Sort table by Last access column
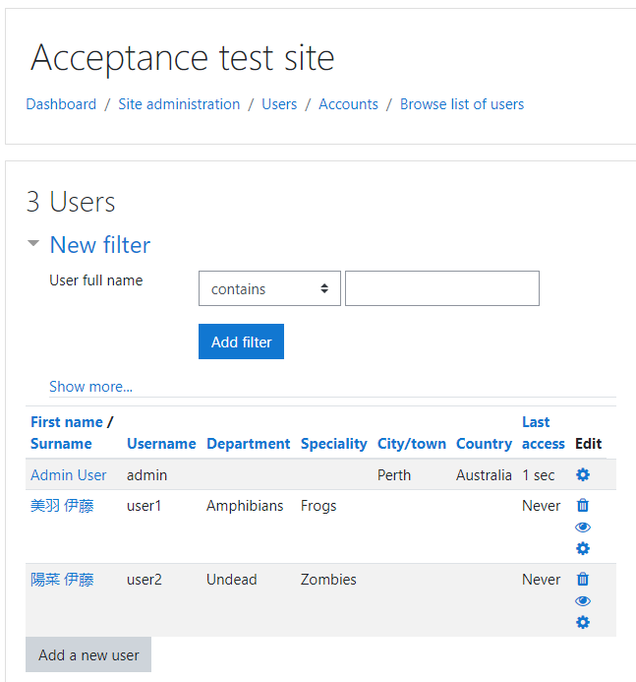This screenshot has width=636, height=682. click(x=543, y=433)
